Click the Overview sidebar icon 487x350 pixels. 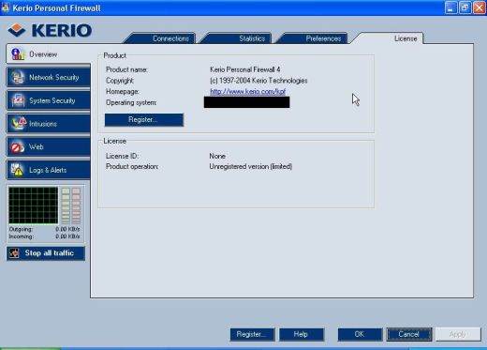(18, 54)
